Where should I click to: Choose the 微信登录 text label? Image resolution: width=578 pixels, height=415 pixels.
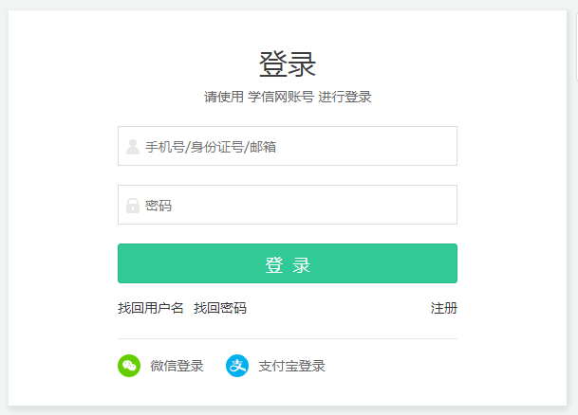[x=177, y=366]
